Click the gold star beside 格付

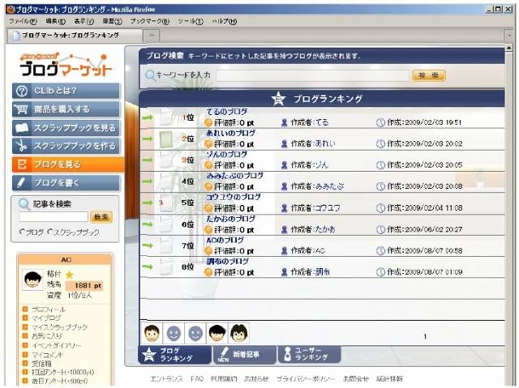(x=69, y=275)
